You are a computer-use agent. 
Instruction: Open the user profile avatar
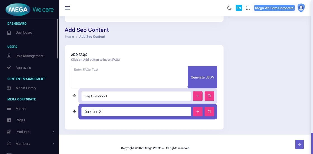[x=301, y=8]
